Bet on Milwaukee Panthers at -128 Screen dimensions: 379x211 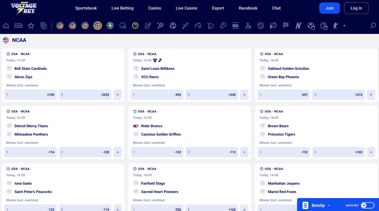(x=85, y=152)
